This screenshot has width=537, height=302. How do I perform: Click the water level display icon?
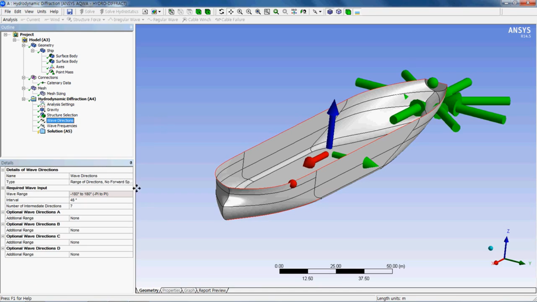357,12
